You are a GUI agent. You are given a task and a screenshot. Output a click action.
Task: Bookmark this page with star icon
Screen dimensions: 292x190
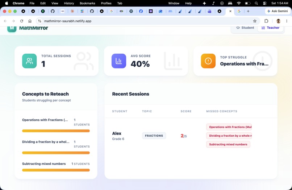255,21
